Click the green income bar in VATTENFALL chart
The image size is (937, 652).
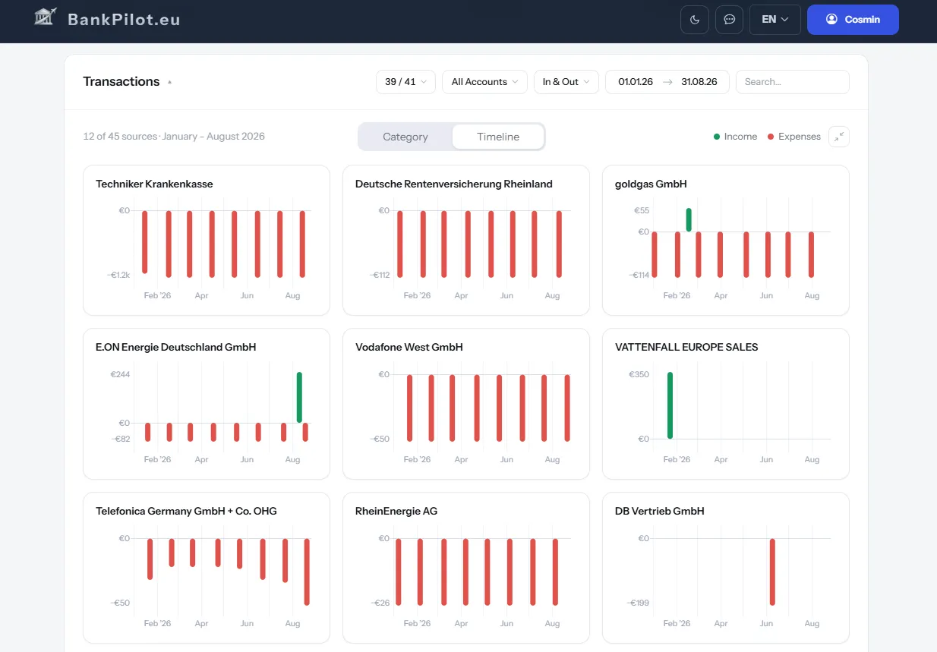[670, 405]
